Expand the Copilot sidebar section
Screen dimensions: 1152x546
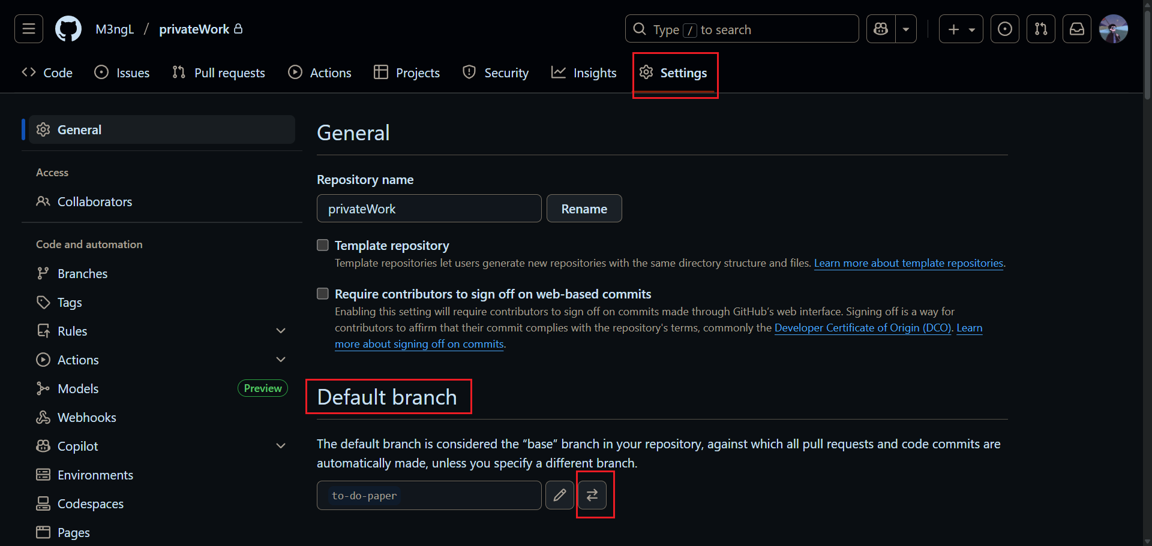click(x=280, y=446)
